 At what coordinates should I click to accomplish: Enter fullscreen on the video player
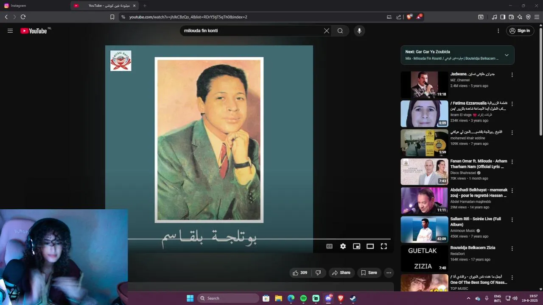383,246
